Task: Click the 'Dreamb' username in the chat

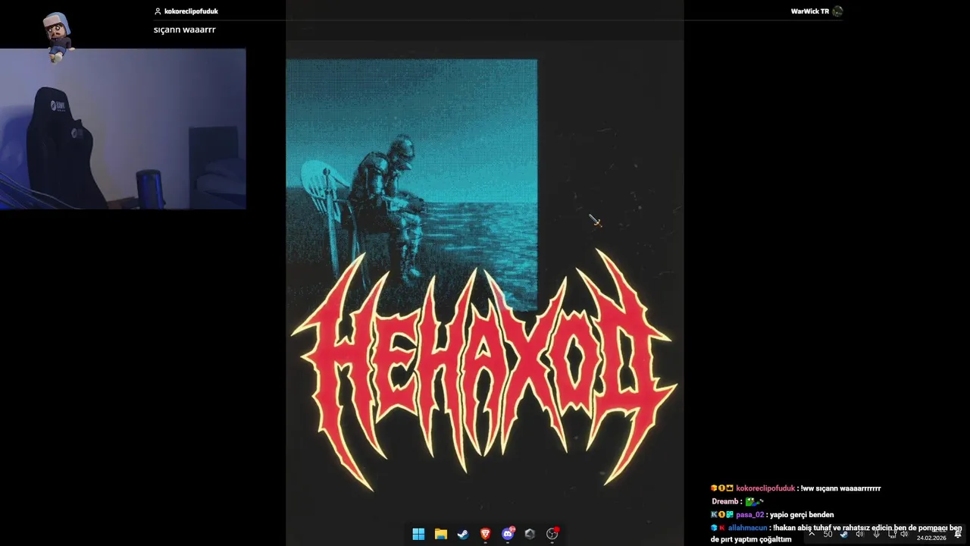Action: (724, 501)
